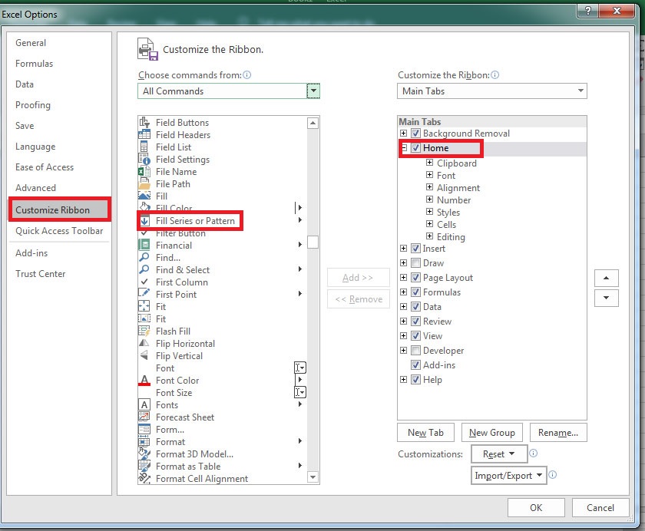Click the Rename button
645x531 pixels.
[x=558, y=432]
